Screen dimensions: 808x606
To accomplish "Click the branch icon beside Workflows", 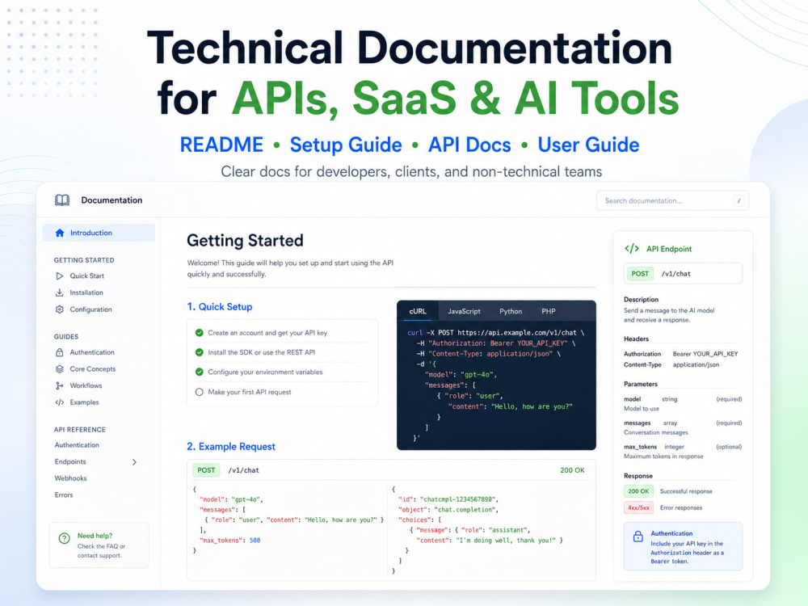I will [59, 385].
